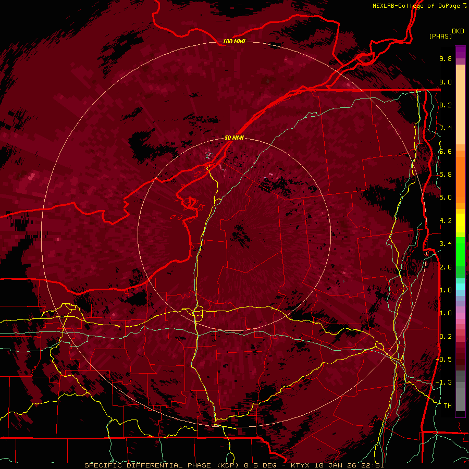Click the 5.8 scale value
Viewport: 469px width, 469px height.
(446, 175)
